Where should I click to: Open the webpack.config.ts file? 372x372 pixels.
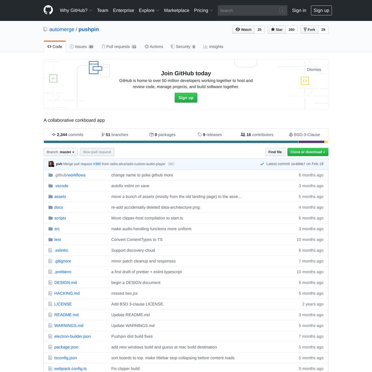[x=70, y=368]
